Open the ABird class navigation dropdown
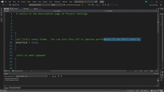The height and width of the screenshot is (92, 164). click(x=80, y=11)
